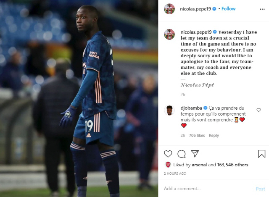Click nicolas.pepe19 username in header
Image resolution: width=269 pixels, height=197 pixels.
[x=195, y=9]
